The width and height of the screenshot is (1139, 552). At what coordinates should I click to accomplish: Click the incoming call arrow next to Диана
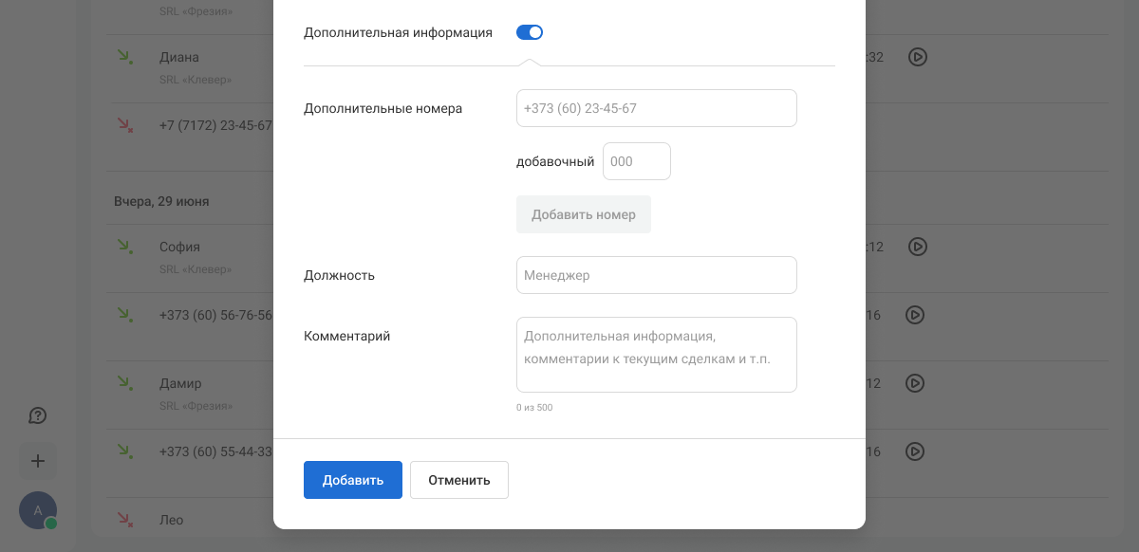(x=124, y=57)
